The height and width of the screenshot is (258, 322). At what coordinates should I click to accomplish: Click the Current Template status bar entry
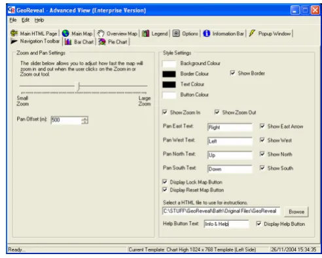coord(192,249)
